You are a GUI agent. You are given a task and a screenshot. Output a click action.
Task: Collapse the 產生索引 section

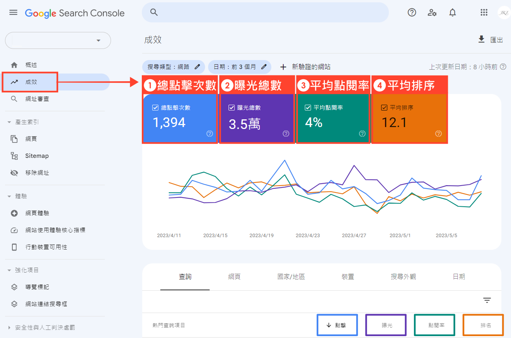[9, 122]
